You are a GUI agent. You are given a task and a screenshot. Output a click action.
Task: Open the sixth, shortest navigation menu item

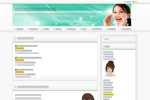83,29
